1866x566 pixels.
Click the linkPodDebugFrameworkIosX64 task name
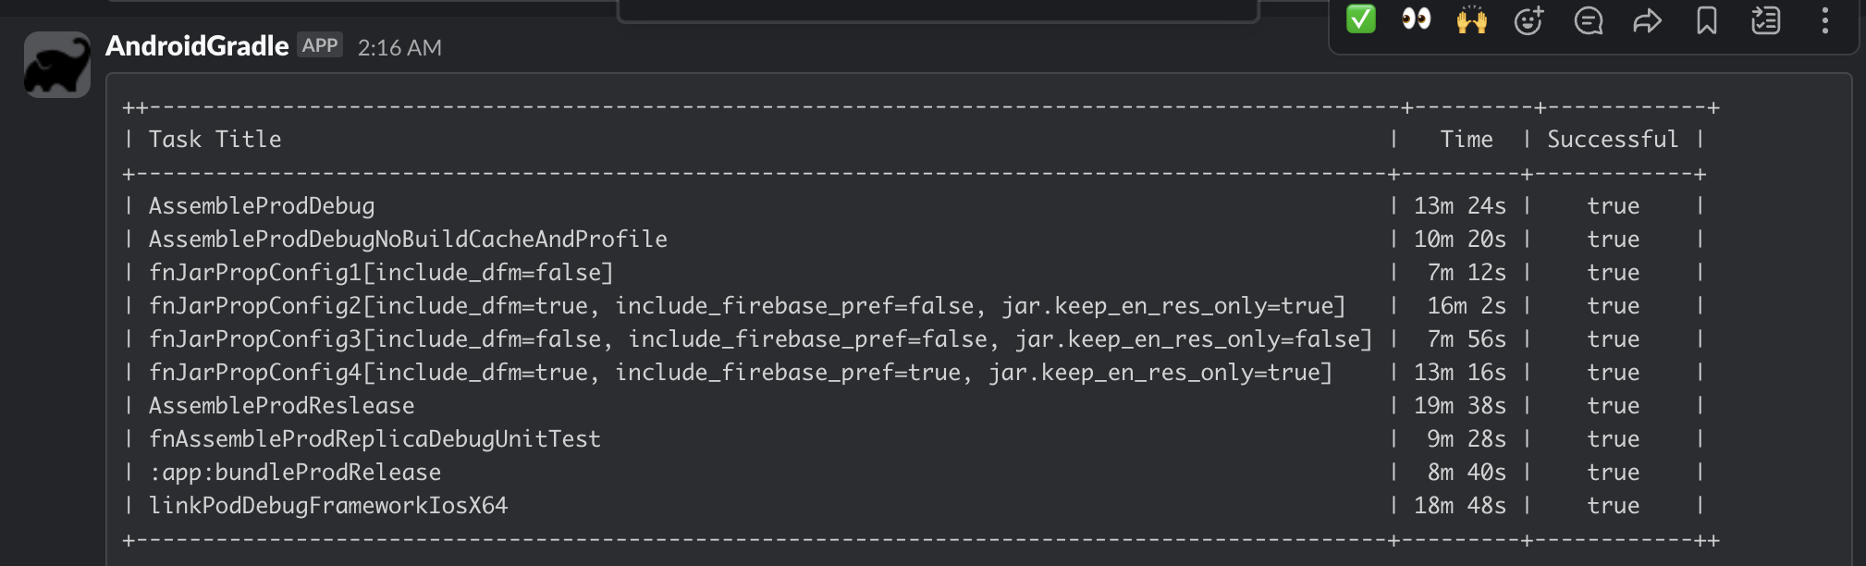click(x=328, y=505)
